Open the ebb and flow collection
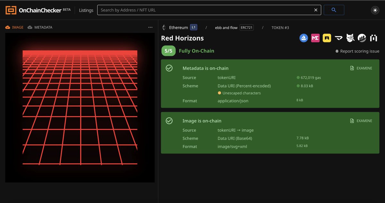 [x=226, y=28]
